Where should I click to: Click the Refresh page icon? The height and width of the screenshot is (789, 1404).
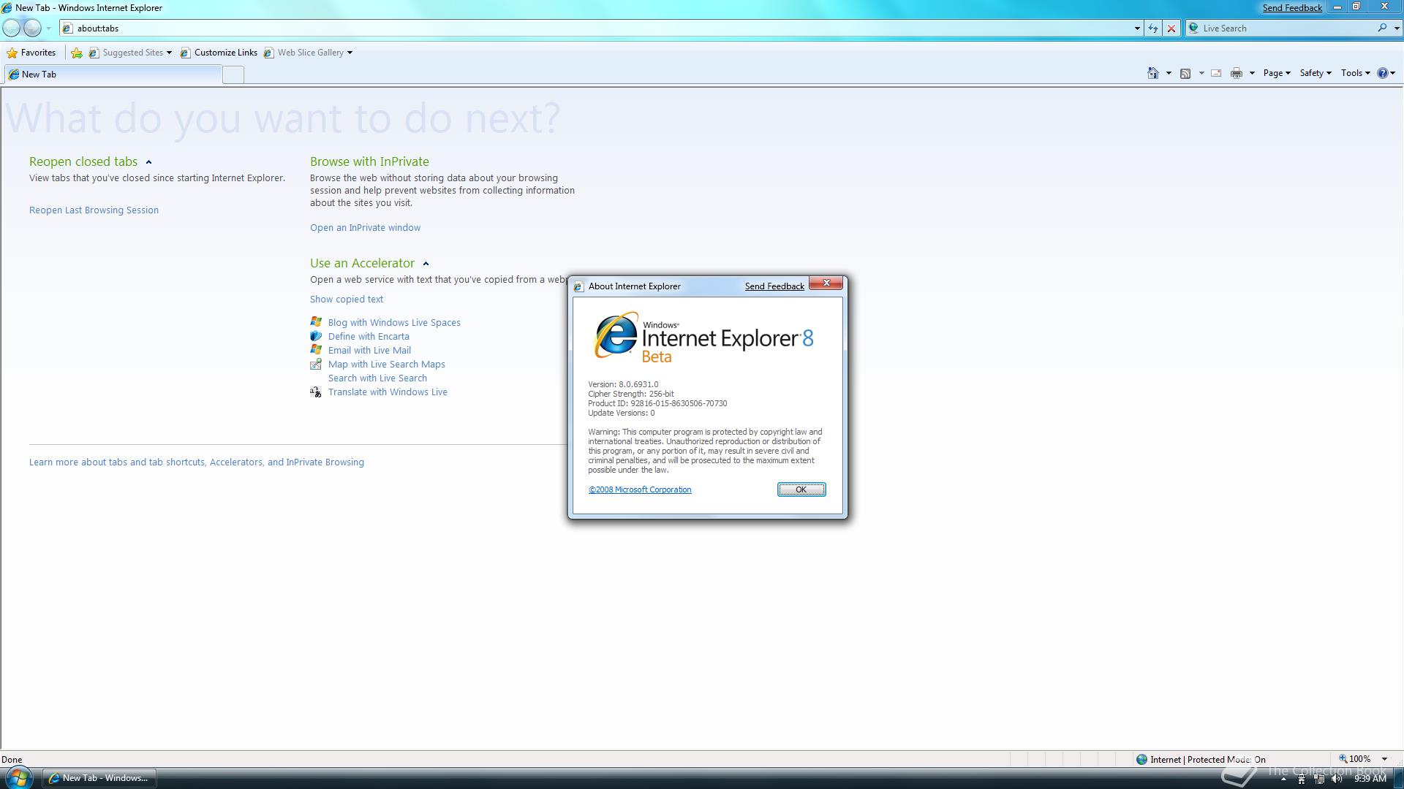(x=1153, y=28)
